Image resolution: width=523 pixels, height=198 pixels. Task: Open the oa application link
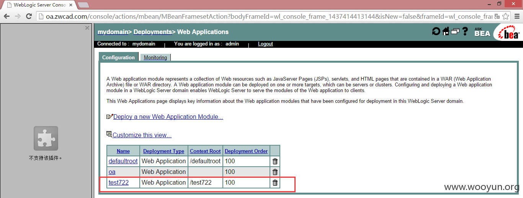tap(112, 172)
